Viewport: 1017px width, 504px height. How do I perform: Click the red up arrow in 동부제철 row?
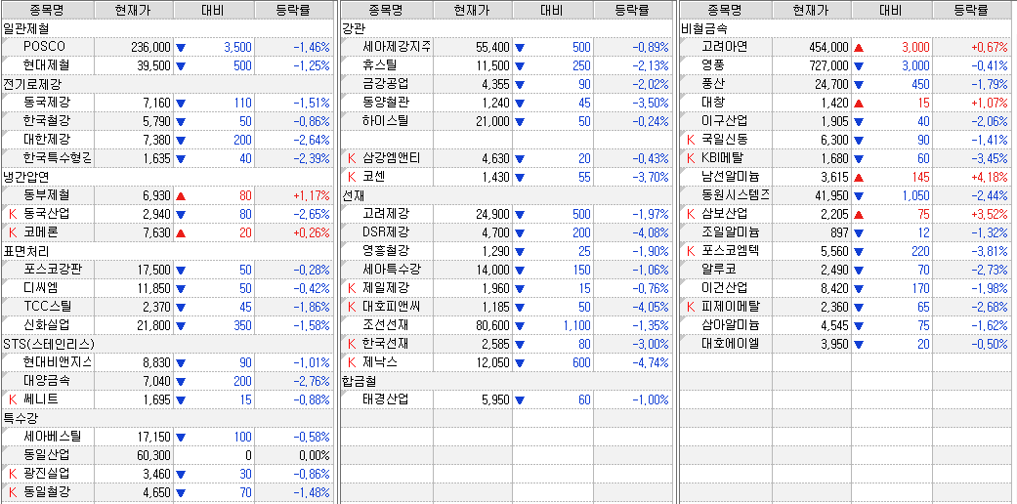click(180, 195)
